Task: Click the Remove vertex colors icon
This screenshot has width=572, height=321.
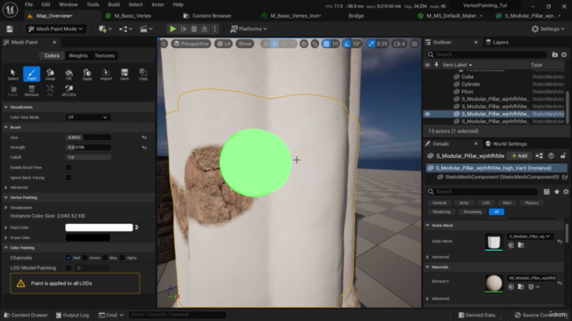Action: tap(32, 90)
